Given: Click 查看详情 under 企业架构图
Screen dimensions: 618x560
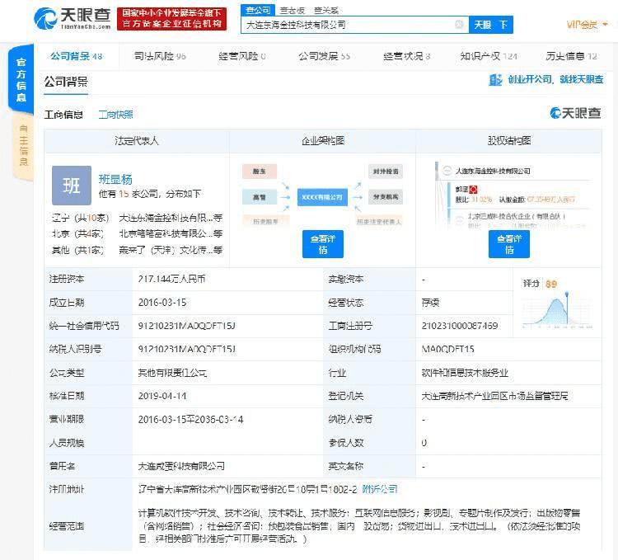Looking at the screenshot, I should click(323, 244).
